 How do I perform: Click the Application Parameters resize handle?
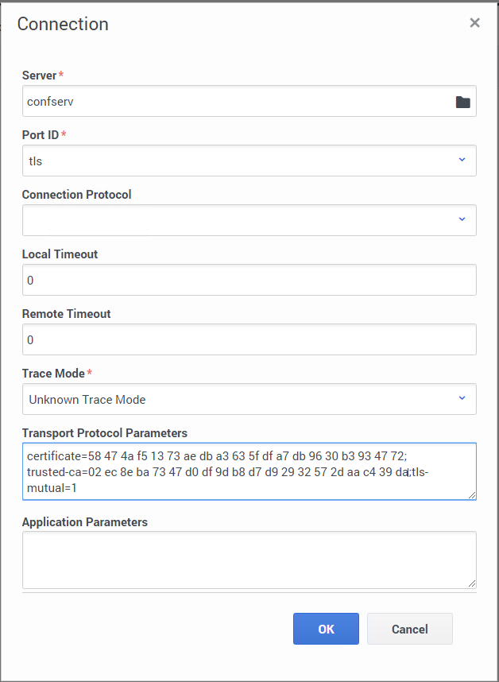point(472,583)
